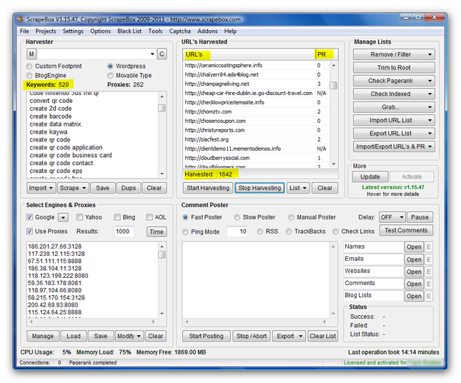Toggle the Google engine checkbox

click(29, 217)
